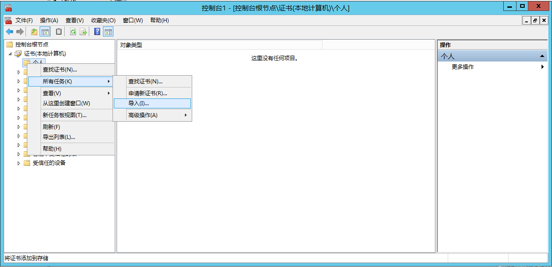Select 查看(V) in the context menu
Viewport: 552px width, 267px height.
click(x=71, y=93)
